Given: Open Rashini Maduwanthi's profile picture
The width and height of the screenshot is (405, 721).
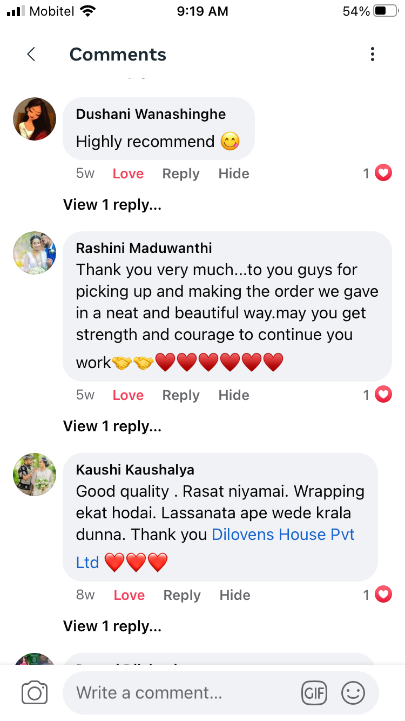Looking at the screenshot, I should (35, 253).
